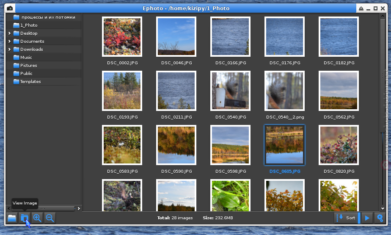This screenshot has width=391, height=235.
Task: Click the View Image toolbar icon
Action: [25, 218]
